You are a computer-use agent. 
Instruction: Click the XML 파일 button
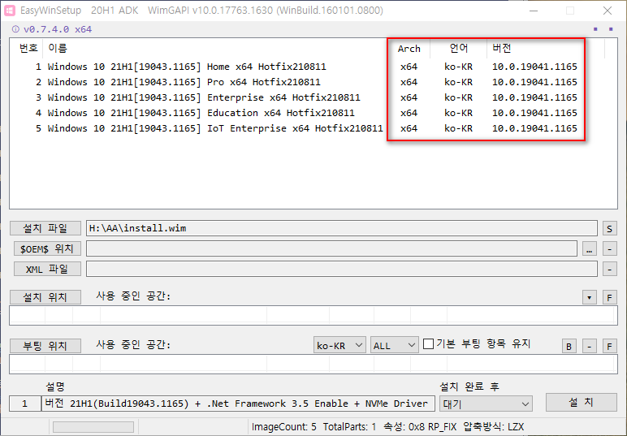point(47,269)
